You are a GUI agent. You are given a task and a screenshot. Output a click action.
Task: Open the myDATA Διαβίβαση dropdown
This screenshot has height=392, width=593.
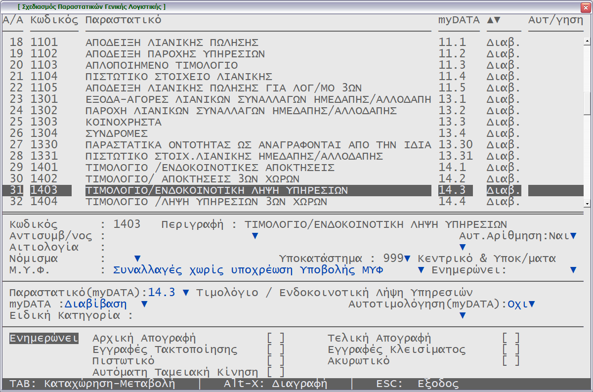(x=144, y=304)
